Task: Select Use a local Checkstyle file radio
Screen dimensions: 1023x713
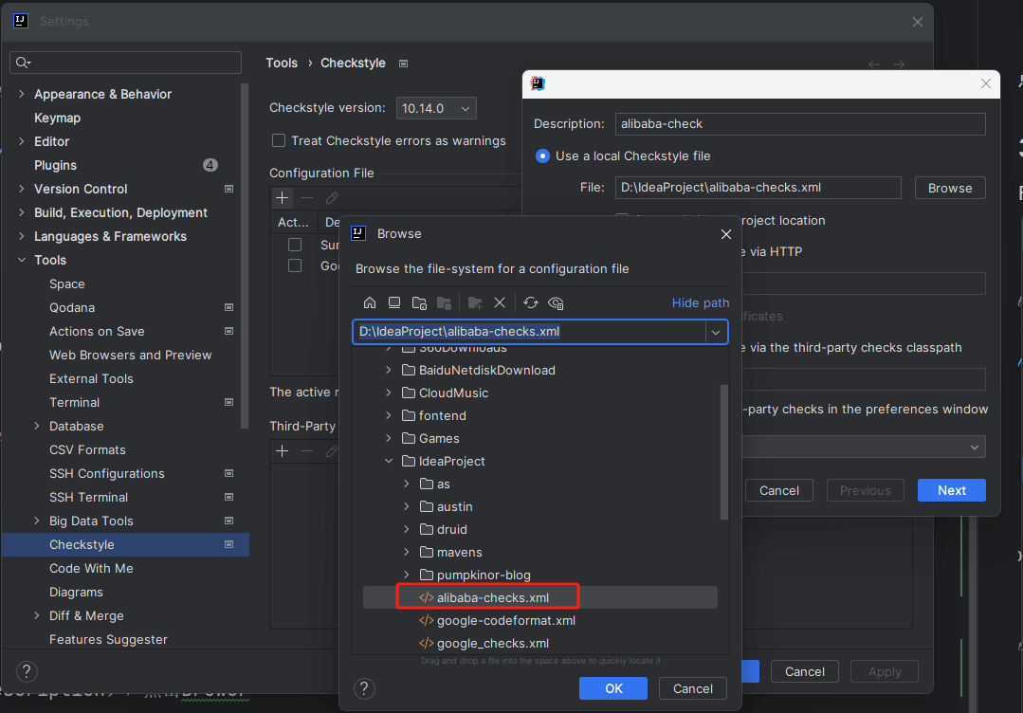Action: point(542,155)
